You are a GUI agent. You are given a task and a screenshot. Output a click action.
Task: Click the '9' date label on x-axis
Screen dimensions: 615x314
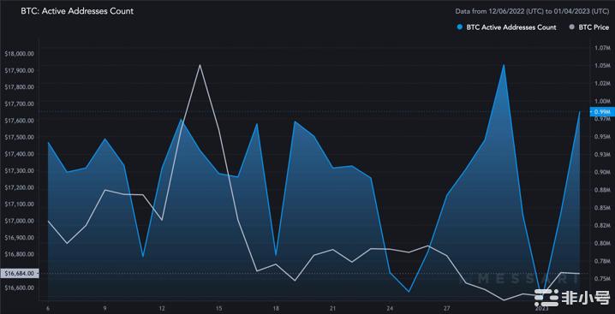click(x=104, y=308)
